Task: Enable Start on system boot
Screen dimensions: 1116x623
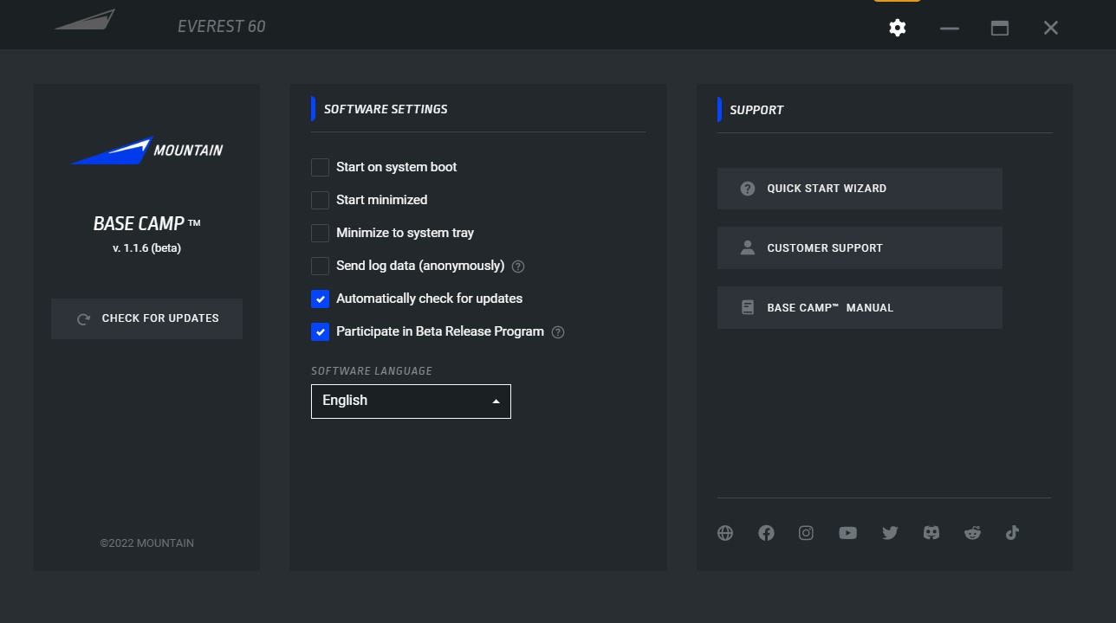Action: coord(321,167)
